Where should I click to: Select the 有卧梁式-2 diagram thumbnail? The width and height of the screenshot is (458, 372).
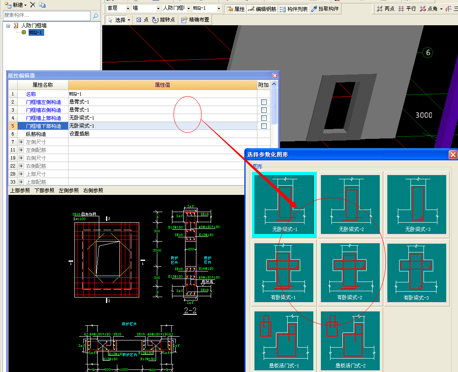tap(350, 273)
